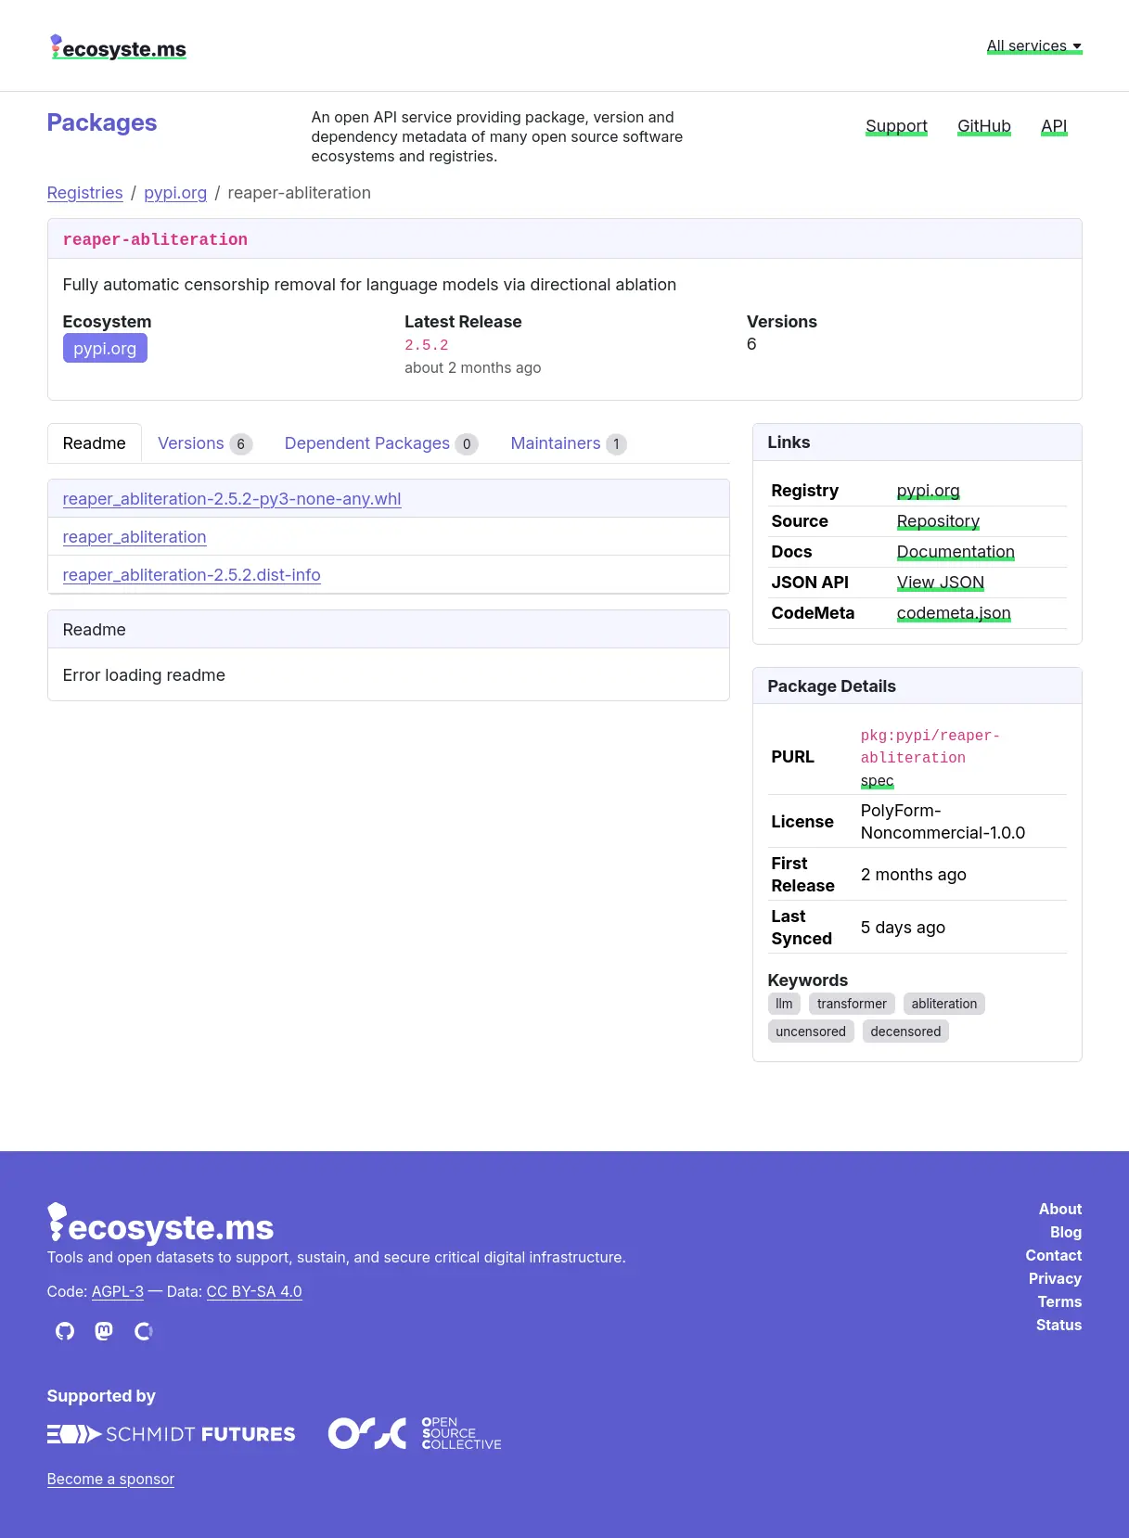
Task: Open reaper_abliteration-2.5.2-py3-none-any.whl file link
Action: tap(232, 499)
